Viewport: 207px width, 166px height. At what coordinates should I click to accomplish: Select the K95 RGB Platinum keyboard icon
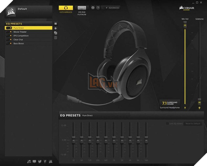(x=82, y=8)
